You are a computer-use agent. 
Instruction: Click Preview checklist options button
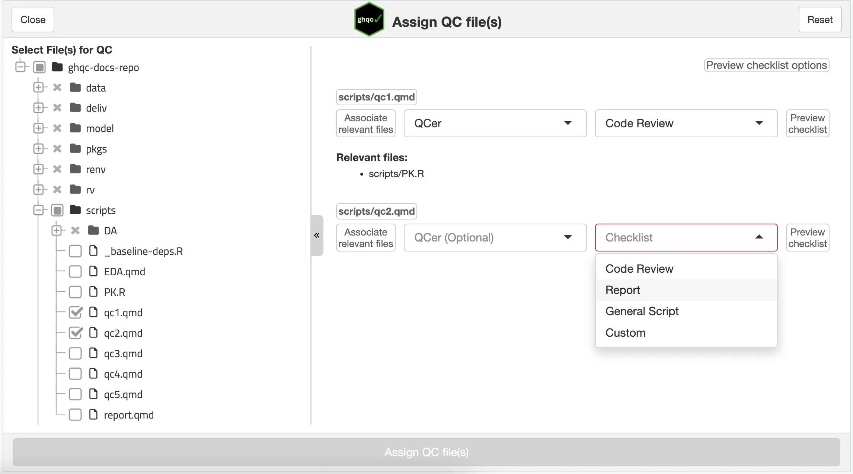(766, 65)
